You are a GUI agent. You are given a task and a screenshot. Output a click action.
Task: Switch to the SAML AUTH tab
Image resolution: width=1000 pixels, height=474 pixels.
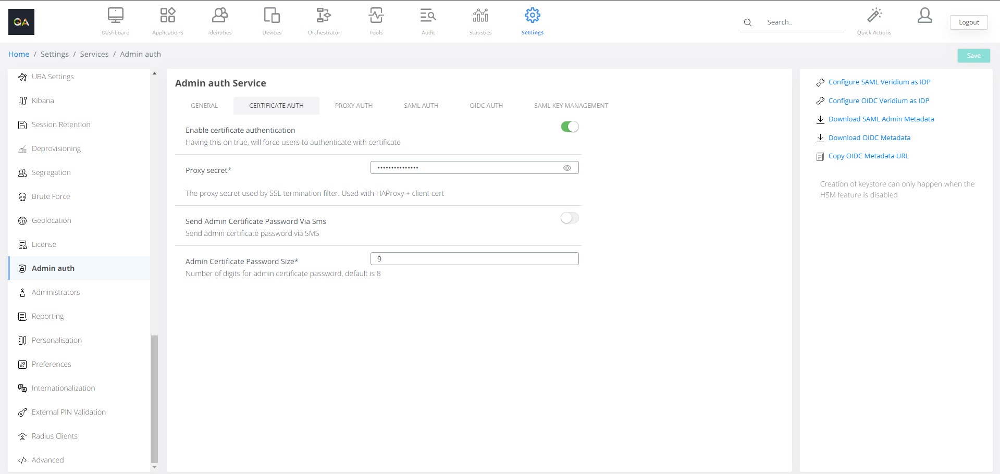pyautogui.click(x=421, y=106)
